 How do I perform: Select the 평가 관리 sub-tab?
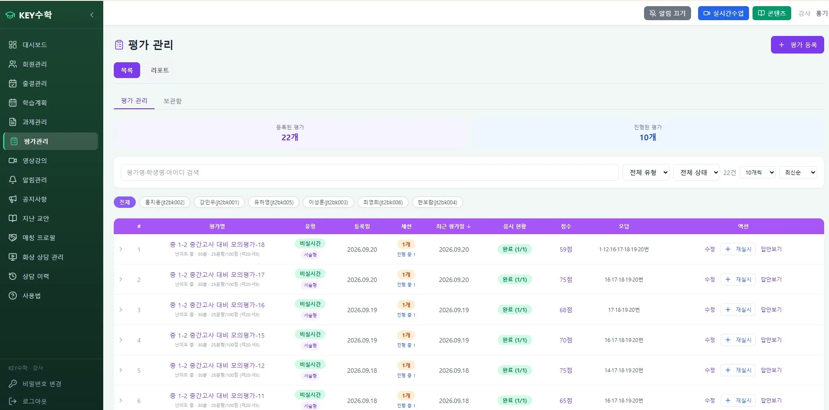134,101
